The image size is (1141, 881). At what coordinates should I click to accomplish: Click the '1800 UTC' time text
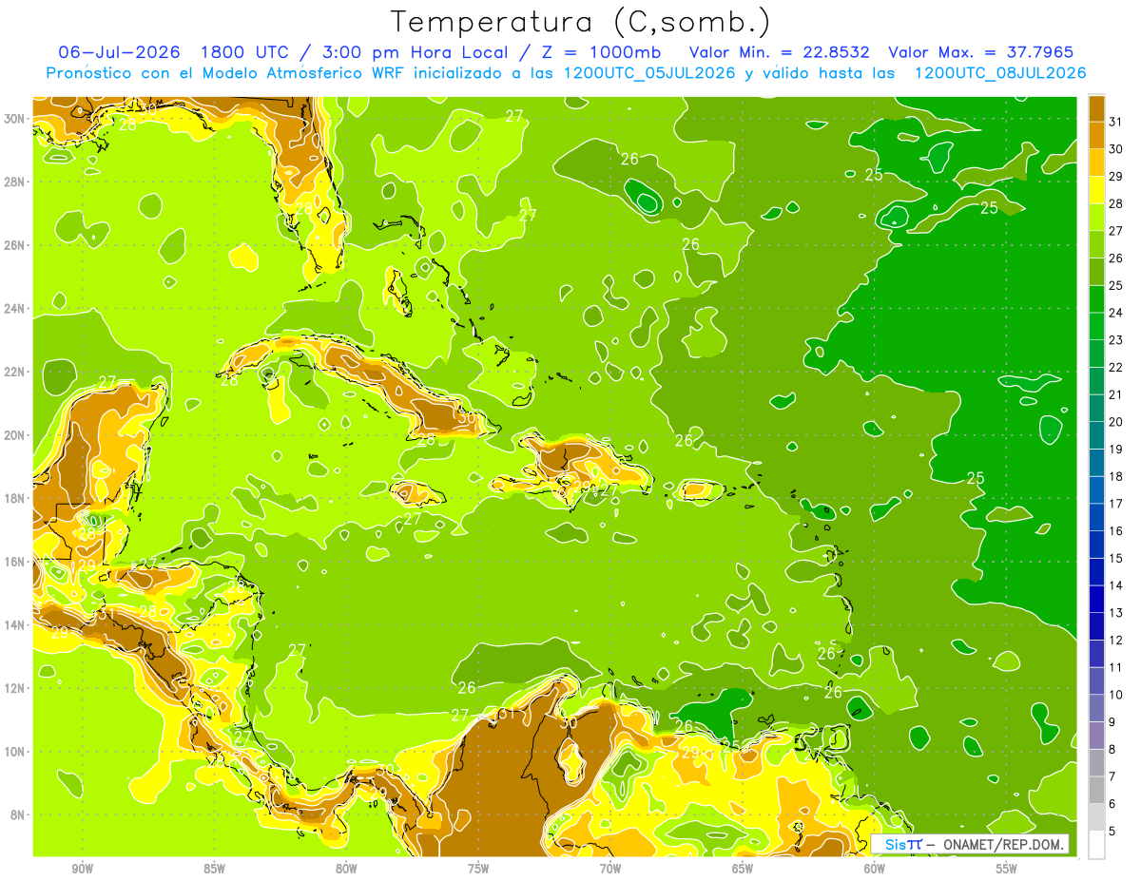(x=247, y=52)
